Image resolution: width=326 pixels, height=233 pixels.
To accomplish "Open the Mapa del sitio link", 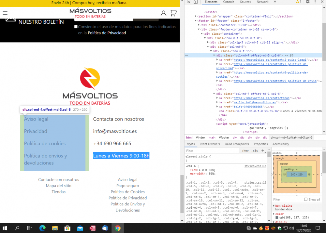I will [x=59, y=186].
